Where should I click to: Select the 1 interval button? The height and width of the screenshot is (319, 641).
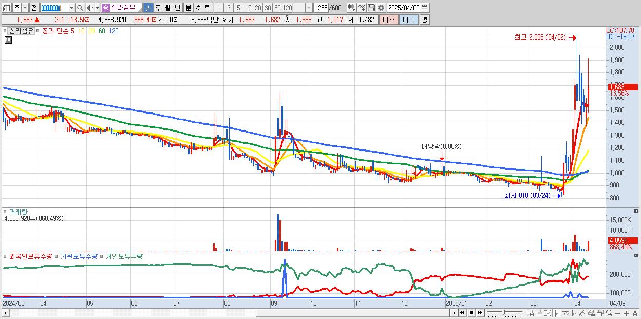(218, 8)
